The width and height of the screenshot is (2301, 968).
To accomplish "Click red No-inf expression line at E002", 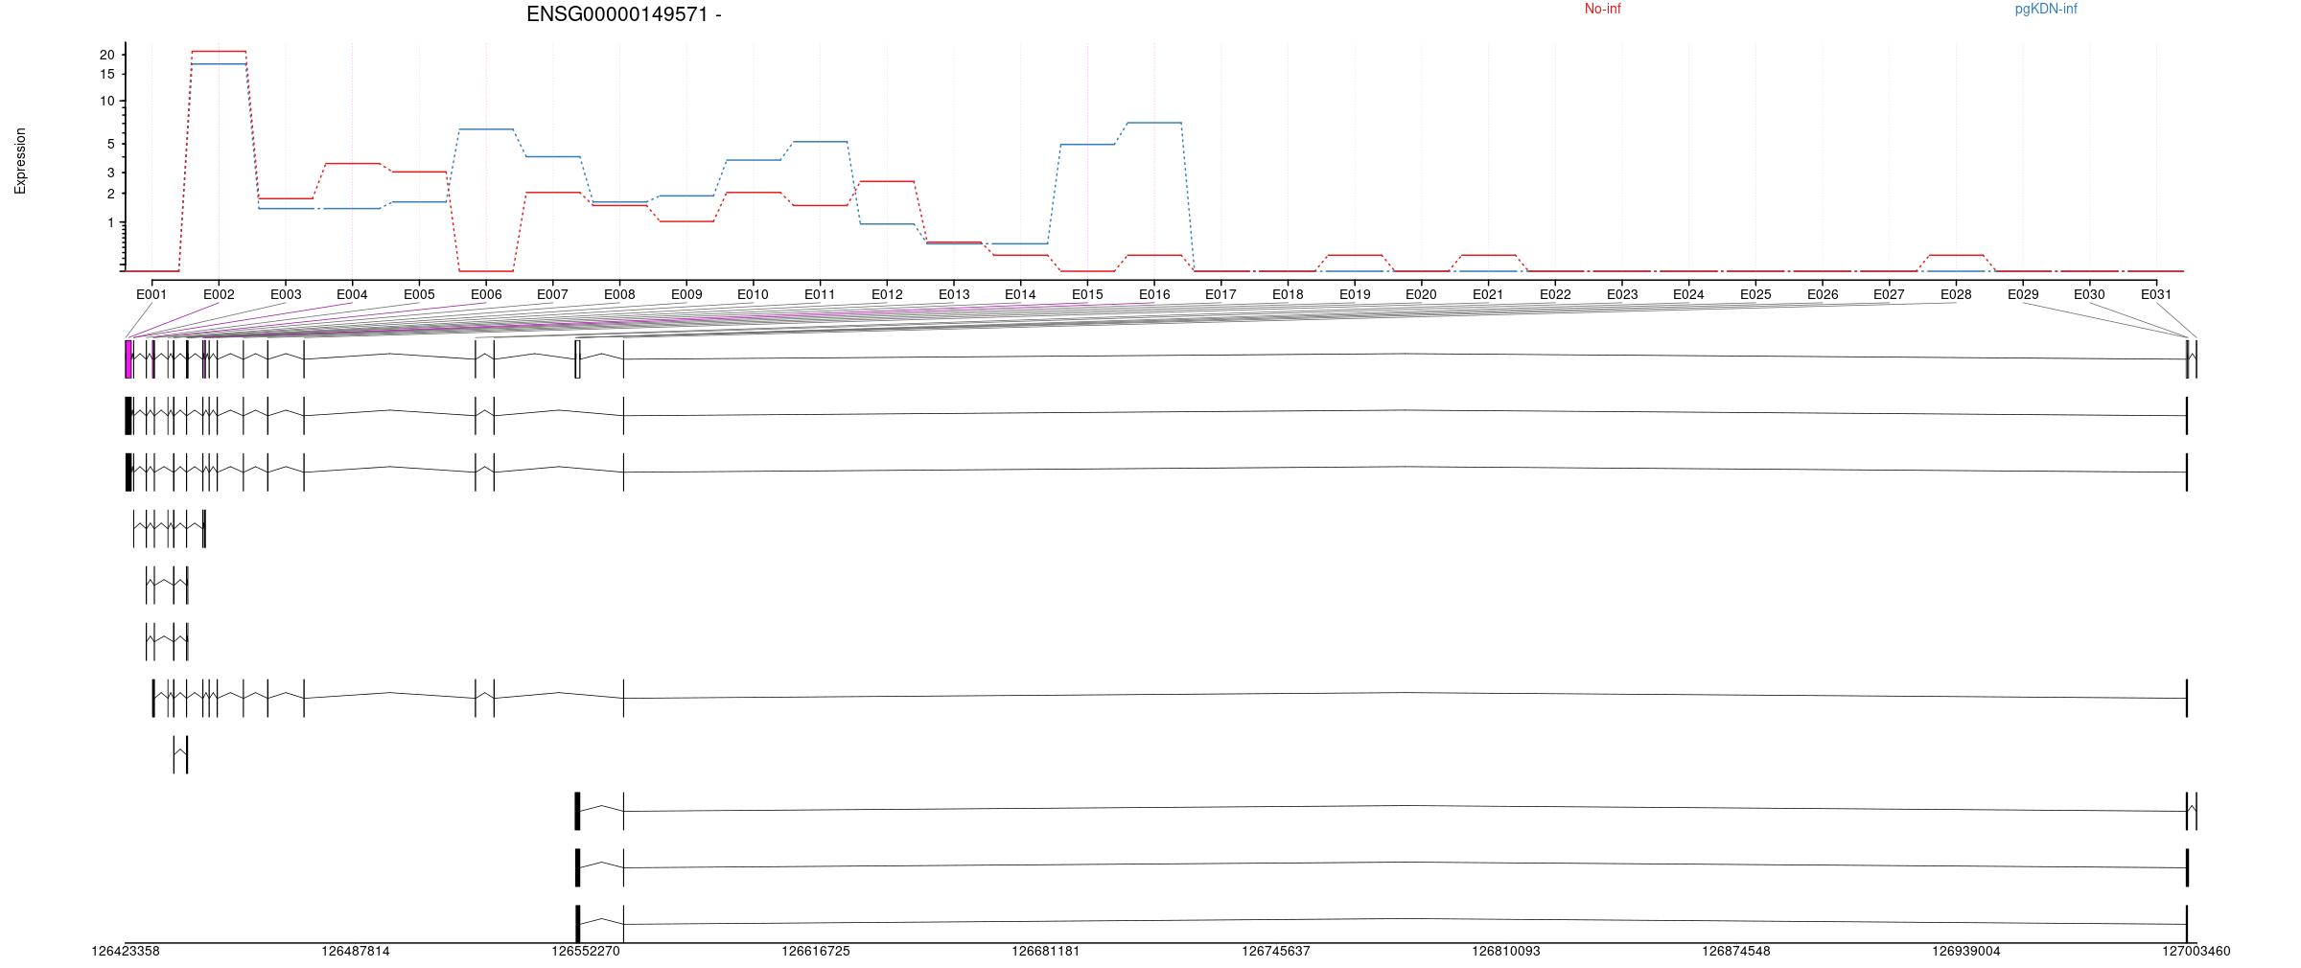I will 219,51.
